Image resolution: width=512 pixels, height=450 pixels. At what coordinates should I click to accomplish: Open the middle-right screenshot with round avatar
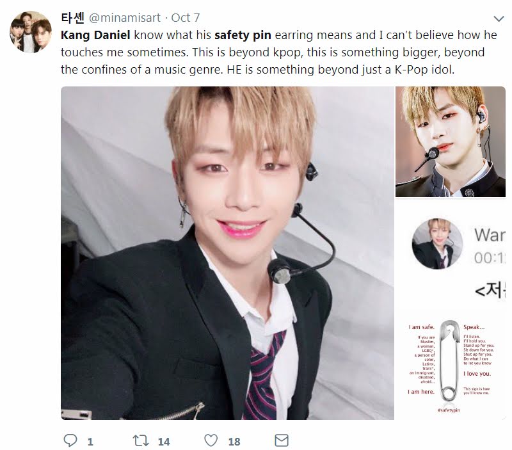point(451,253)
